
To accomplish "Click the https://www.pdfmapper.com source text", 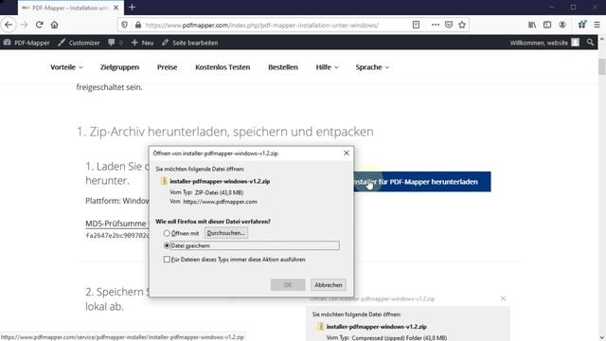I will (220, 202).
